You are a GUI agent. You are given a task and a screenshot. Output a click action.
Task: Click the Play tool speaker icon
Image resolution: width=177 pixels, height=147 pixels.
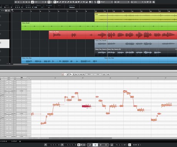coord(84,2)
